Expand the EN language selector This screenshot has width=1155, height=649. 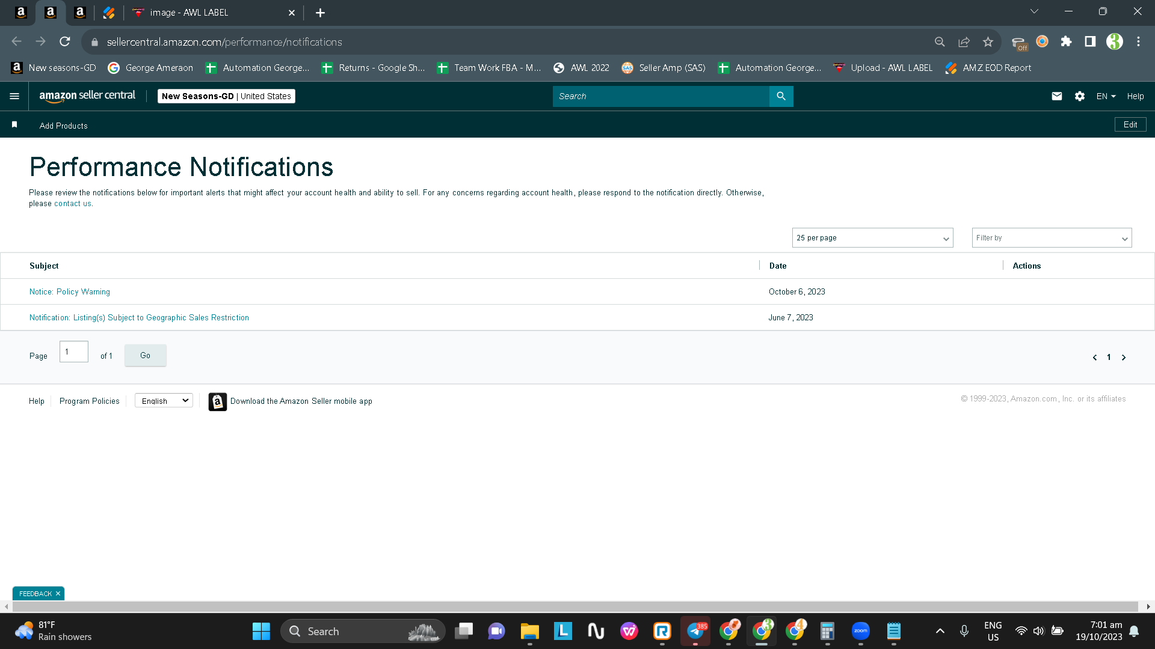(1106, 96)
